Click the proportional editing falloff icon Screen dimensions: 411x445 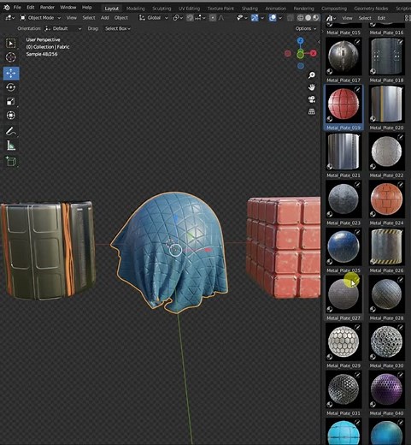pyautogui.click(x=221, y=18)
